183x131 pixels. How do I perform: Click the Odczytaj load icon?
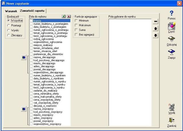point(172,39)
